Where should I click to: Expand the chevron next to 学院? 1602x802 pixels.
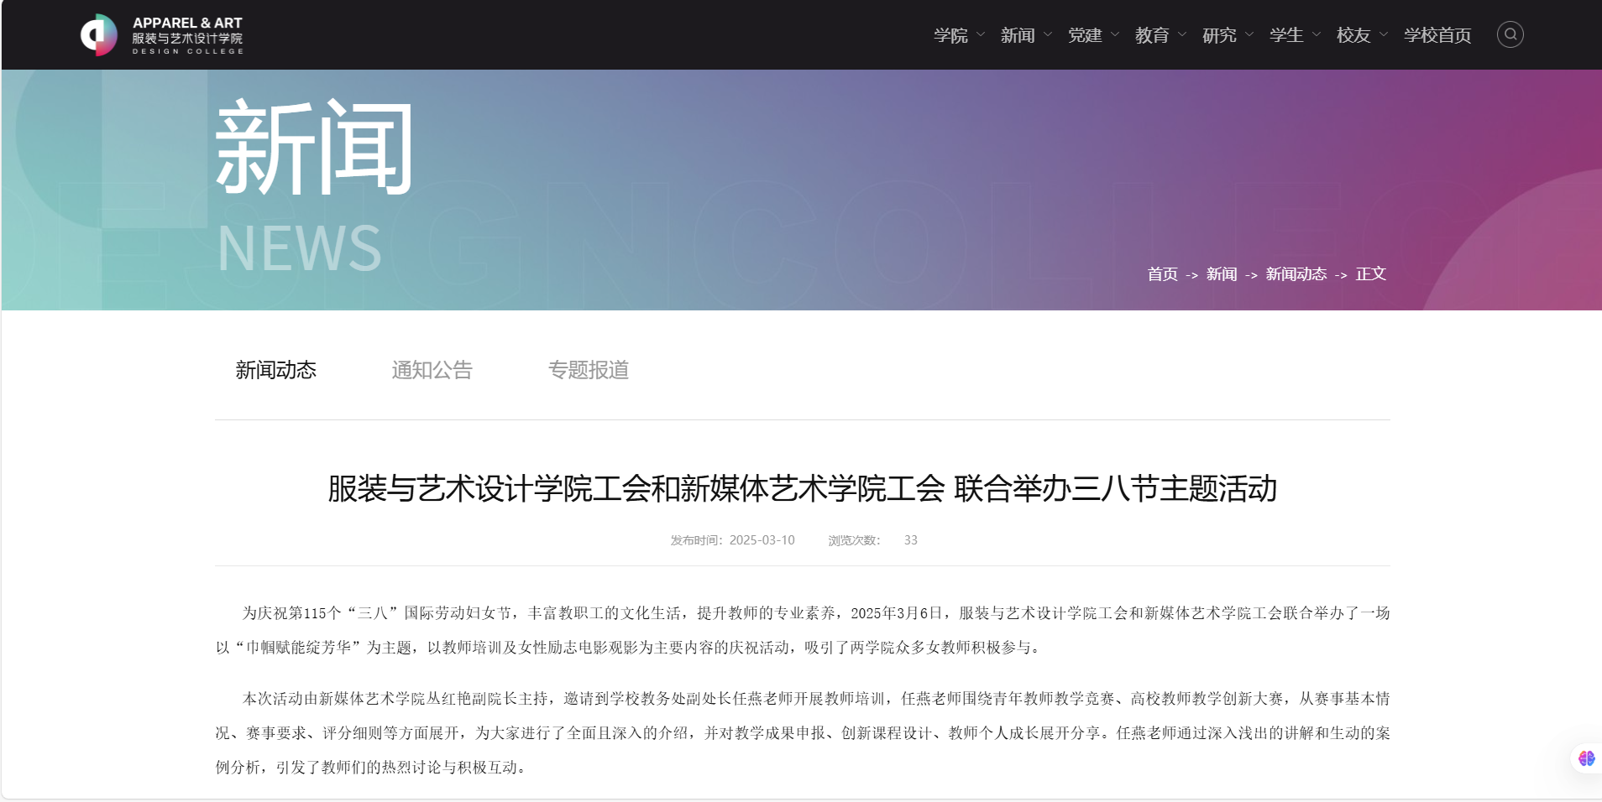[x=981, y=35]
